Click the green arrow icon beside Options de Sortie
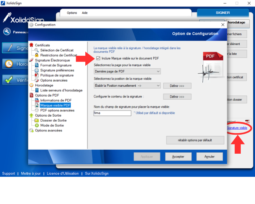Viewport: 255px width, 204px height. coord(31,115)
